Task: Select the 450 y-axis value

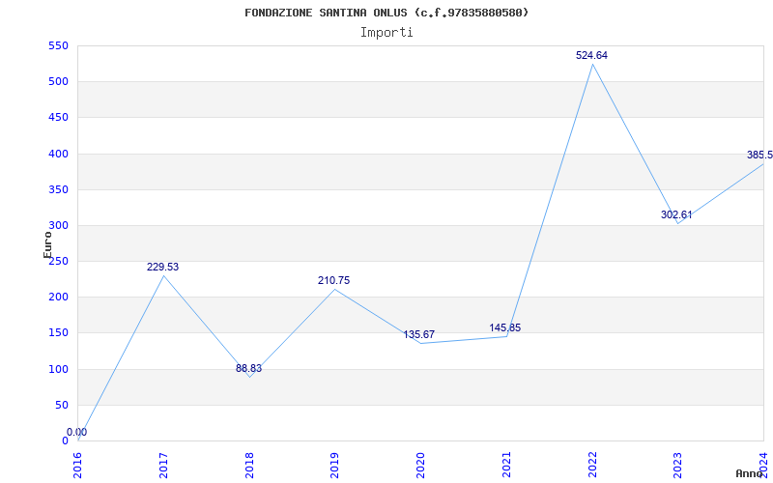Action: click(x=58, y=118)
